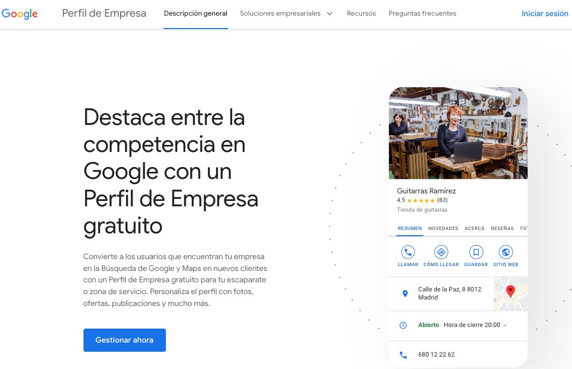Open the Sitio web globe icon

coord(505,252)
